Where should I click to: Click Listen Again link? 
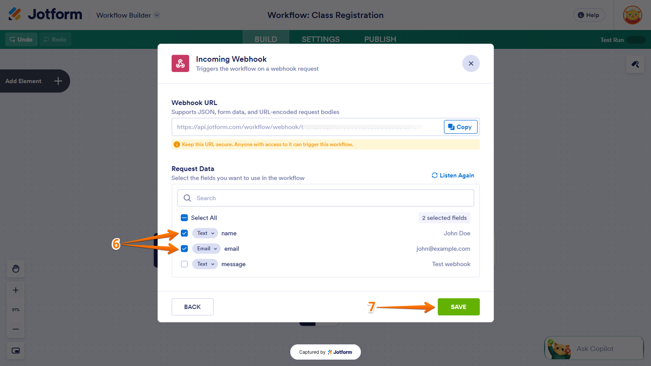(453, 175)
